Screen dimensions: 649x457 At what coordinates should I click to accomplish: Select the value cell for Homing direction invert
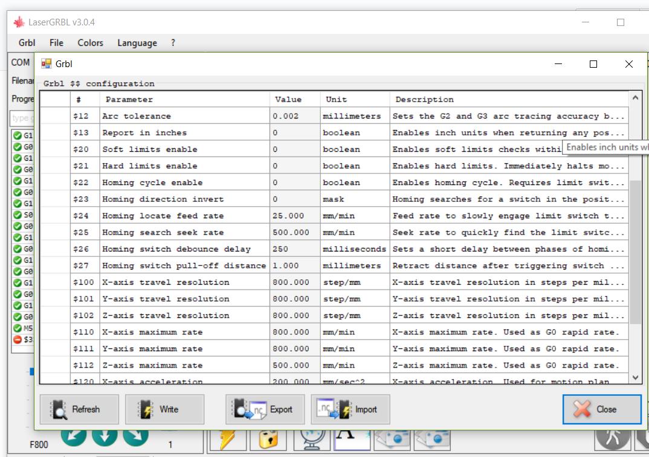point(295,199)
